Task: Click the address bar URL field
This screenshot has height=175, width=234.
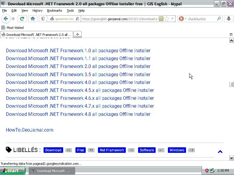Action: point(120,19)
